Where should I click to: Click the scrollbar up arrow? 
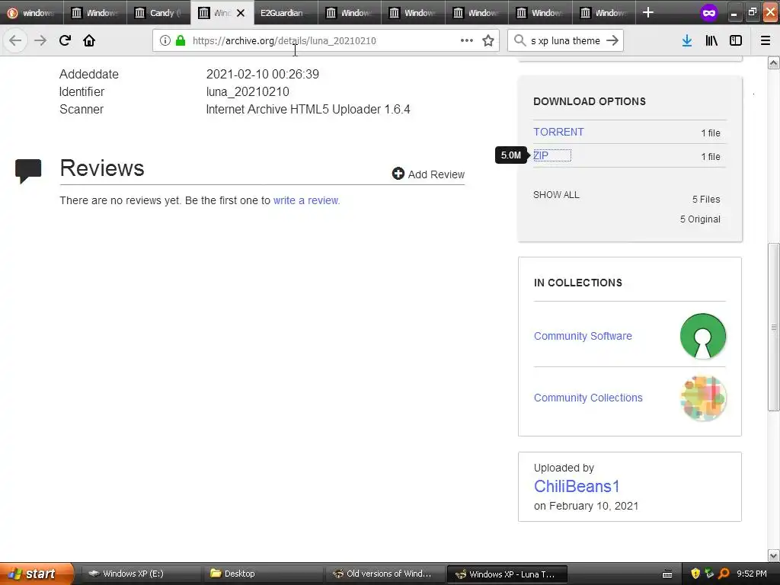[x=773, y=62]
